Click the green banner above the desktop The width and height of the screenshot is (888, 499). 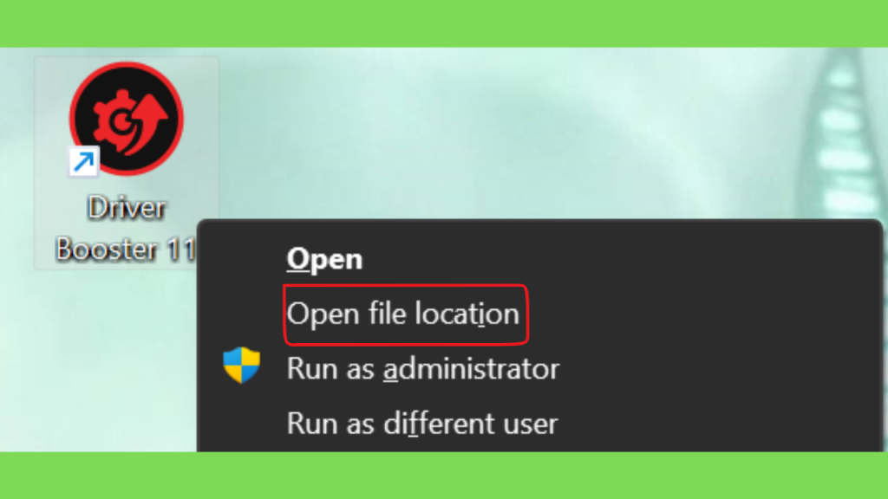(x=444, y=23)
